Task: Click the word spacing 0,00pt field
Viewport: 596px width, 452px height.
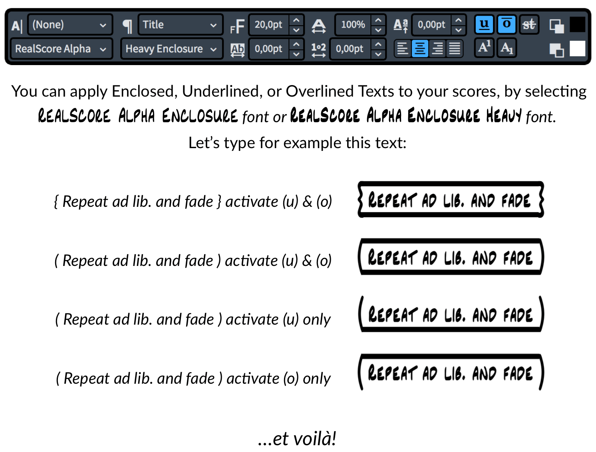Action: click(x=350, y=49)
